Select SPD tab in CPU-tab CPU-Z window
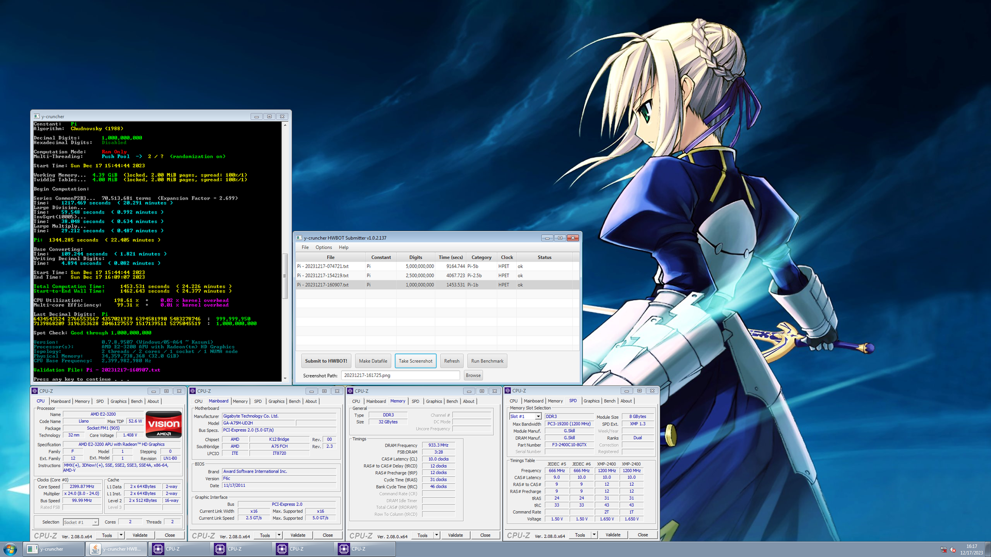The height and width of the screenshot is (557, 991). click(x=100, y=401)
